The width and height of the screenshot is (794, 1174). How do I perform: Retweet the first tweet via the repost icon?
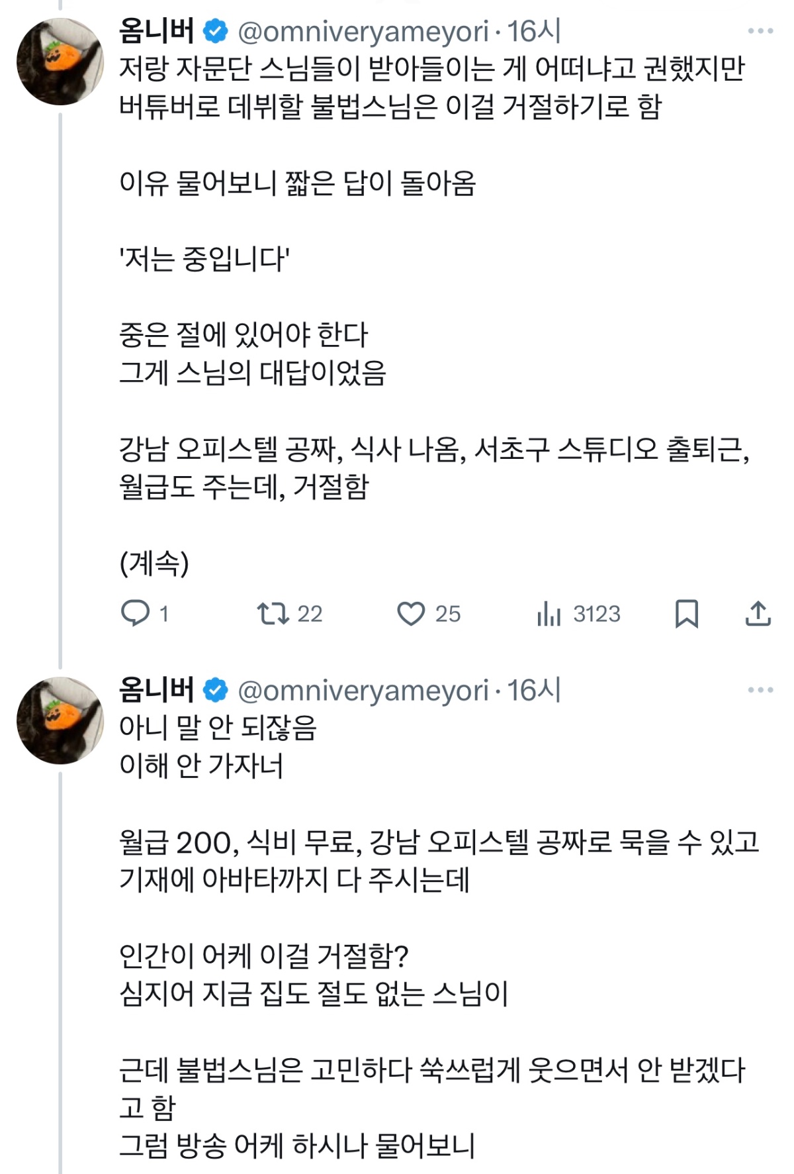(273, 613)
